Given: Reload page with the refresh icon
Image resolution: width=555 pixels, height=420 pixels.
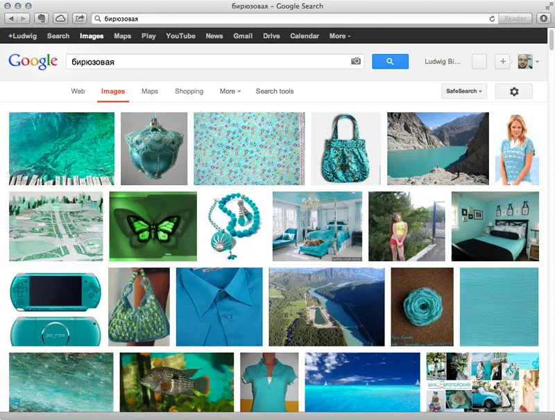Looking at the screenshot, I should (492, 19).
